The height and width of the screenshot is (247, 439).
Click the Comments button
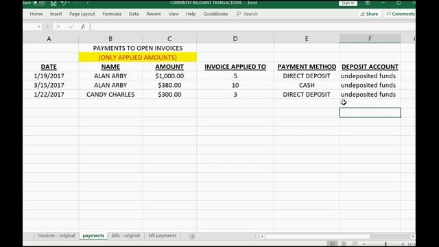(401, 14)
